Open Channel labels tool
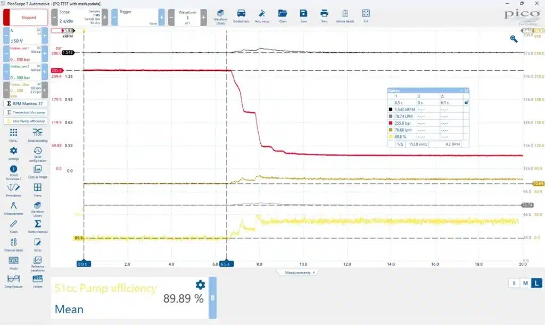The height and width of the screenshot is (325, 545). click(x=13, y=245)
